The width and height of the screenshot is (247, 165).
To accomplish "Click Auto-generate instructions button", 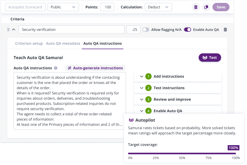I will [x=95, y=68].
